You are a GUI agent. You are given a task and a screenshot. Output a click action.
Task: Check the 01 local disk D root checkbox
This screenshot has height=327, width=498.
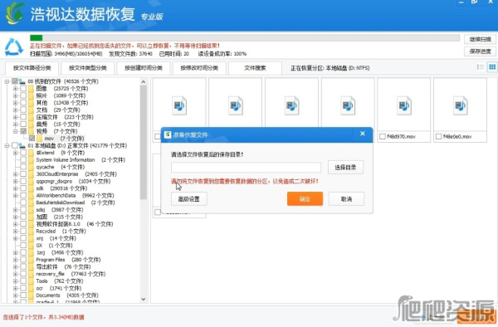coord(15,145)
